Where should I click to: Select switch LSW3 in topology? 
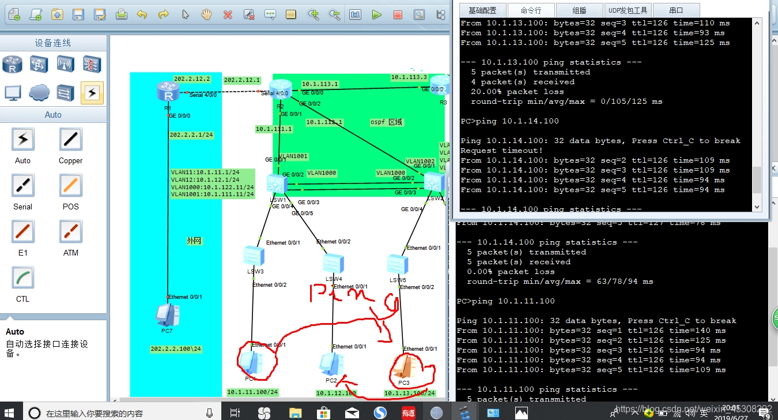254,256
